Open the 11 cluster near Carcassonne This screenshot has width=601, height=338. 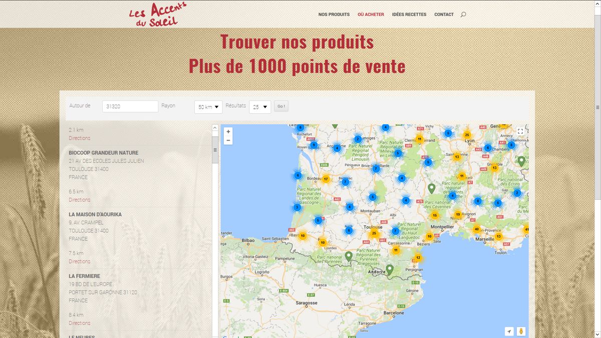[396, 250]
